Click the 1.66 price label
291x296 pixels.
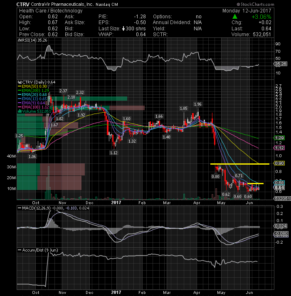point(159,116)
